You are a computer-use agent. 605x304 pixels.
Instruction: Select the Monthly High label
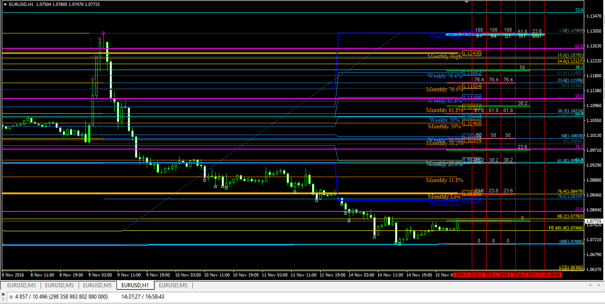(x=444, y=56)
